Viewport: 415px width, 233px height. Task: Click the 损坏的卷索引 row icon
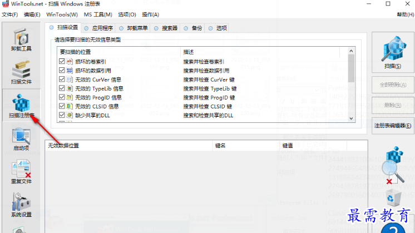point(70,61)
